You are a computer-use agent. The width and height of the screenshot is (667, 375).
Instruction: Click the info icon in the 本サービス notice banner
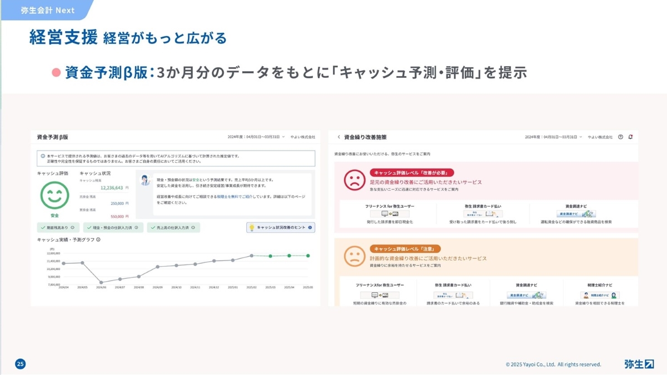(x=43, y=156)
